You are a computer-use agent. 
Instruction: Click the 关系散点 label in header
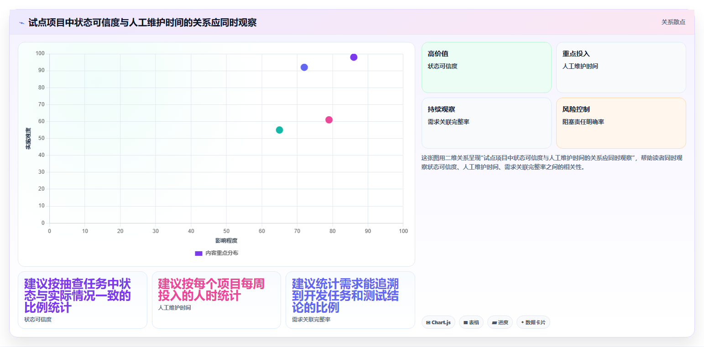point(673,22)
